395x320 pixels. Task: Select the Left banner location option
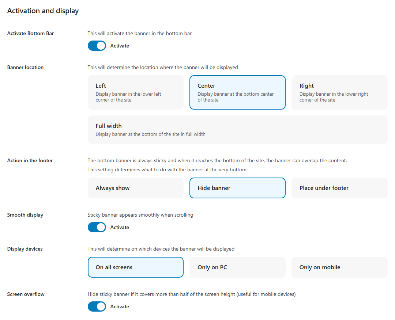(x=135, y=92)
